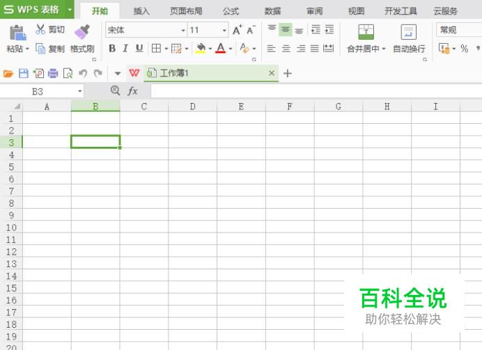Expand quick access toolbar customize arrow
The height and width of the screenshot is (350, 482).
click(118, 73)
